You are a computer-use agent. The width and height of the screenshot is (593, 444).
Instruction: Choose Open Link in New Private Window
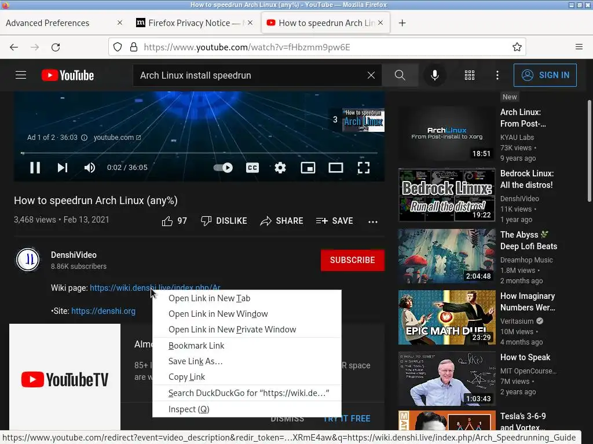pyautogui.click(x=247, y=329)
